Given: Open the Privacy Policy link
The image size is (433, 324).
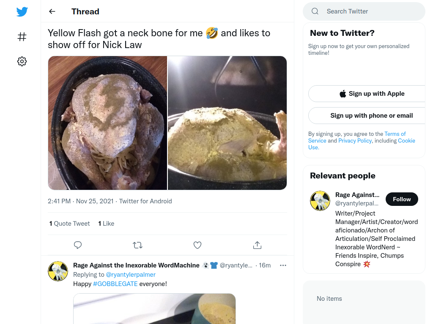Looking at the screenshot, I should [x=355, y=140].
